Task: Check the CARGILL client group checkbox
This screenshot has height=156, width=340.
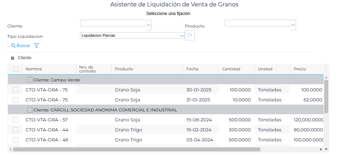Action: [30, 110]
